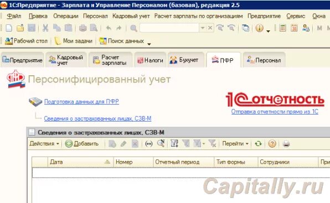
Task: Expand the arrow after Поиск данных
Action: pos(149,44)
